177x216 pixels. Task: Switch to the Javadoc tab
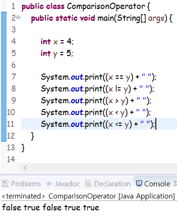(64, 183)
